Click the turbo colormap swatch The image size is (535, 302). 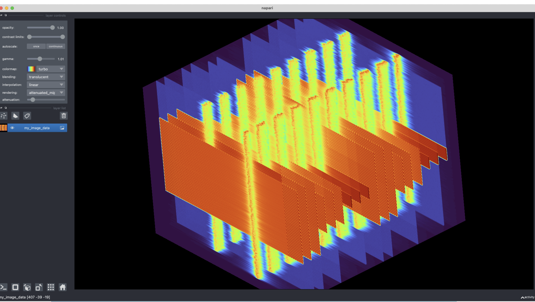pyautogui.click(x=31, y=69)
